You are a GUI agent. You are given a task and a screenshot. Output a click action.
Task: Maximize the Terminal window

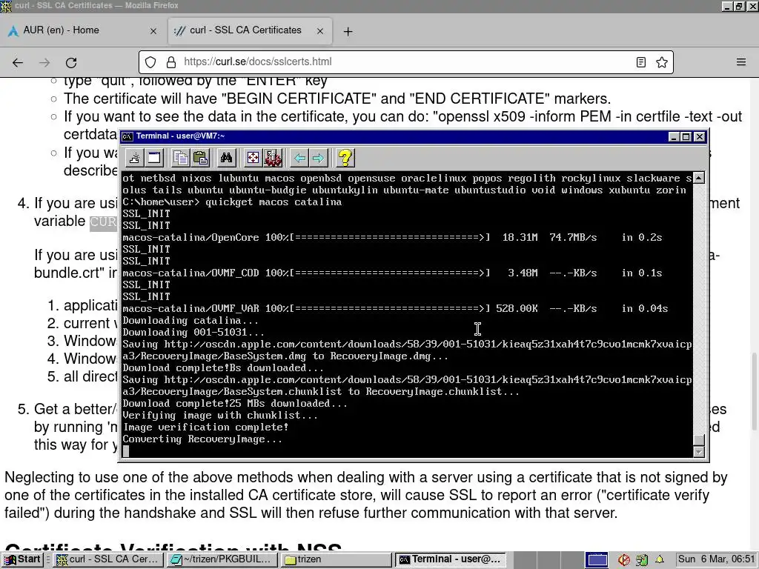click(686, 137)
